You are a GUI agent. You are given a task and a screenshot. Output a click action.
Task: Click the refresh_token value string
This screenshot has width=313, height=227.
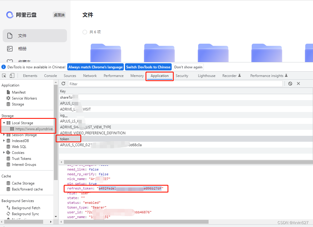coord(130,188)
